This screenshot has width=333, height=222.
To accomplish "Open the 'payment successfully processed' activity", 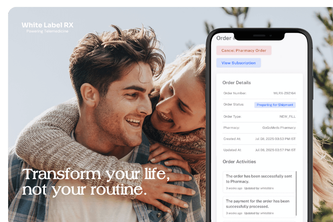I will coord(259,207).
